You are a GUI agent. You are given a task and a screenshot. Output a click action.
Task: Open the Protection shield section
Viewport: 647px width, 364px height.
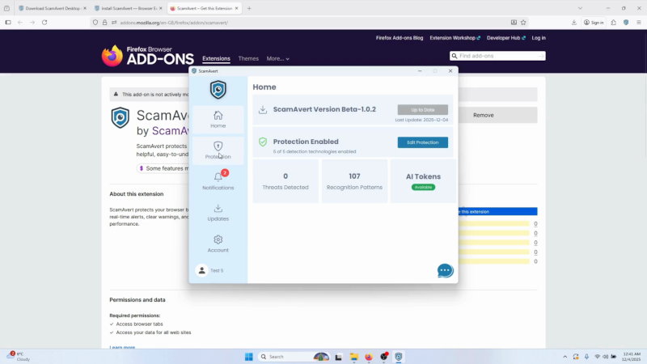pyautogui.click(x=218, y=150)
